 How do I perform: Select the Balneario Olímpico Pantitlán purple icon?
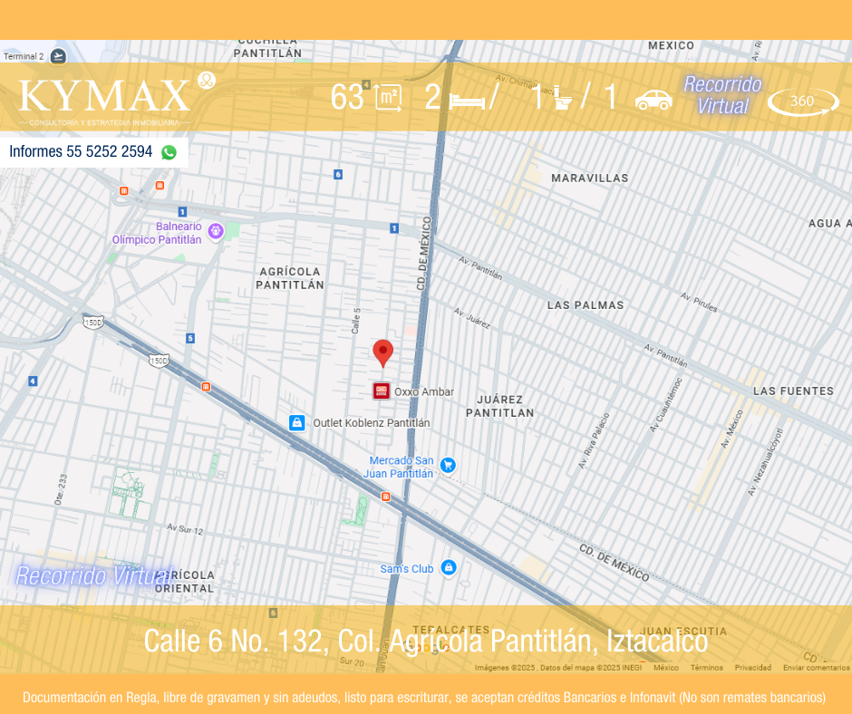[x=216, y=231]
